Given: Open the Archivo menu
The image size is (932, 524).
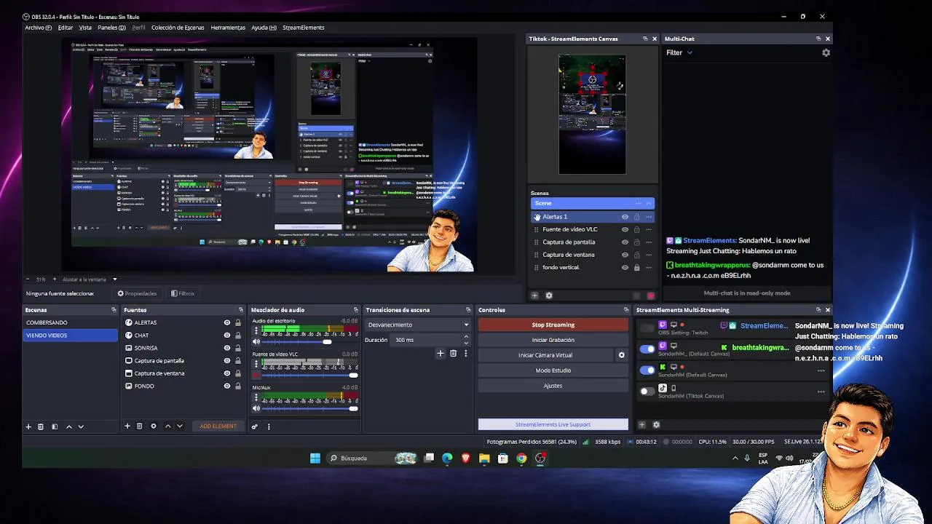Looking at the screenshot, I should coord(38,28).
